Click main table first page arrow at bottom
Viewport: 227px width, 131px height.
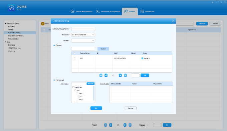pos(105,125)
